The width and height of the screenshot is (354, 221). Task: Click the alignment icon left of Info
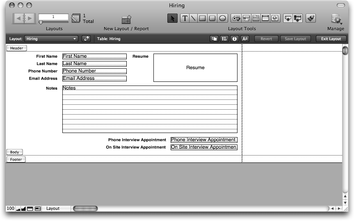(x=224, y=39)
